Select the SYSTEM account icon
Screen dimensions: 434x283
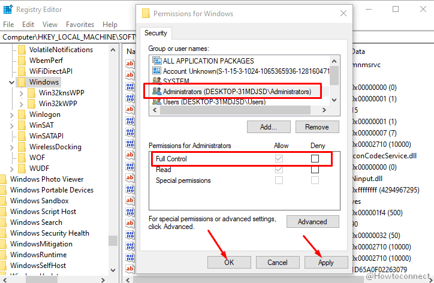(x=156, y=80)
